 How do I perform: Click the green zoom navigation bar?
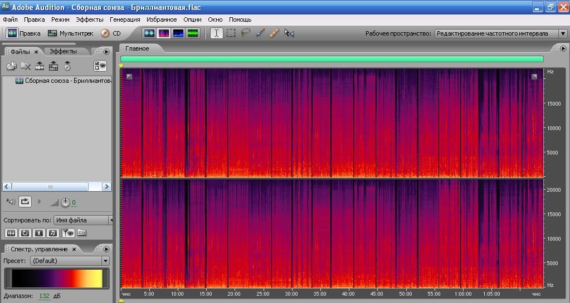pyautogui.click(x=332, y=59)
